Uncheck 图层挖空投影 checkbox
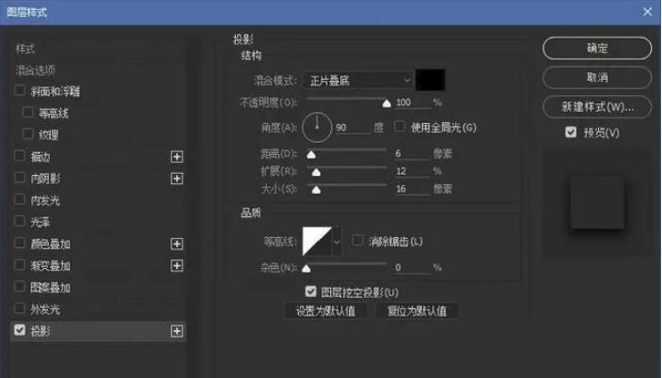The image size is (662, 378). (x=310, y=291)
